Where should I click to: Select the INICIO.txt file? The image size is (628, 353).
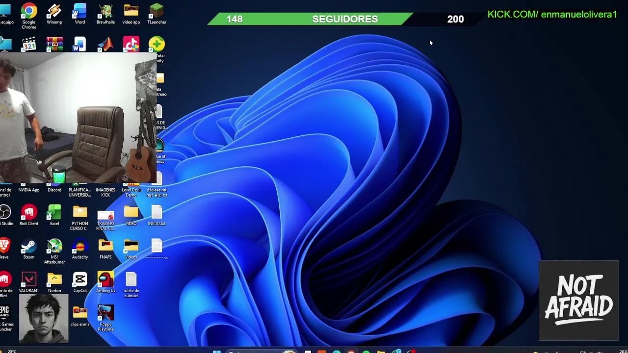[x=157, y=214]
